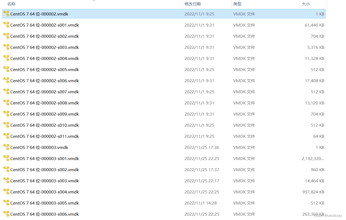Click the 957,824 KB size value
This screenshot has height=220, width=346.
(313, 192)
